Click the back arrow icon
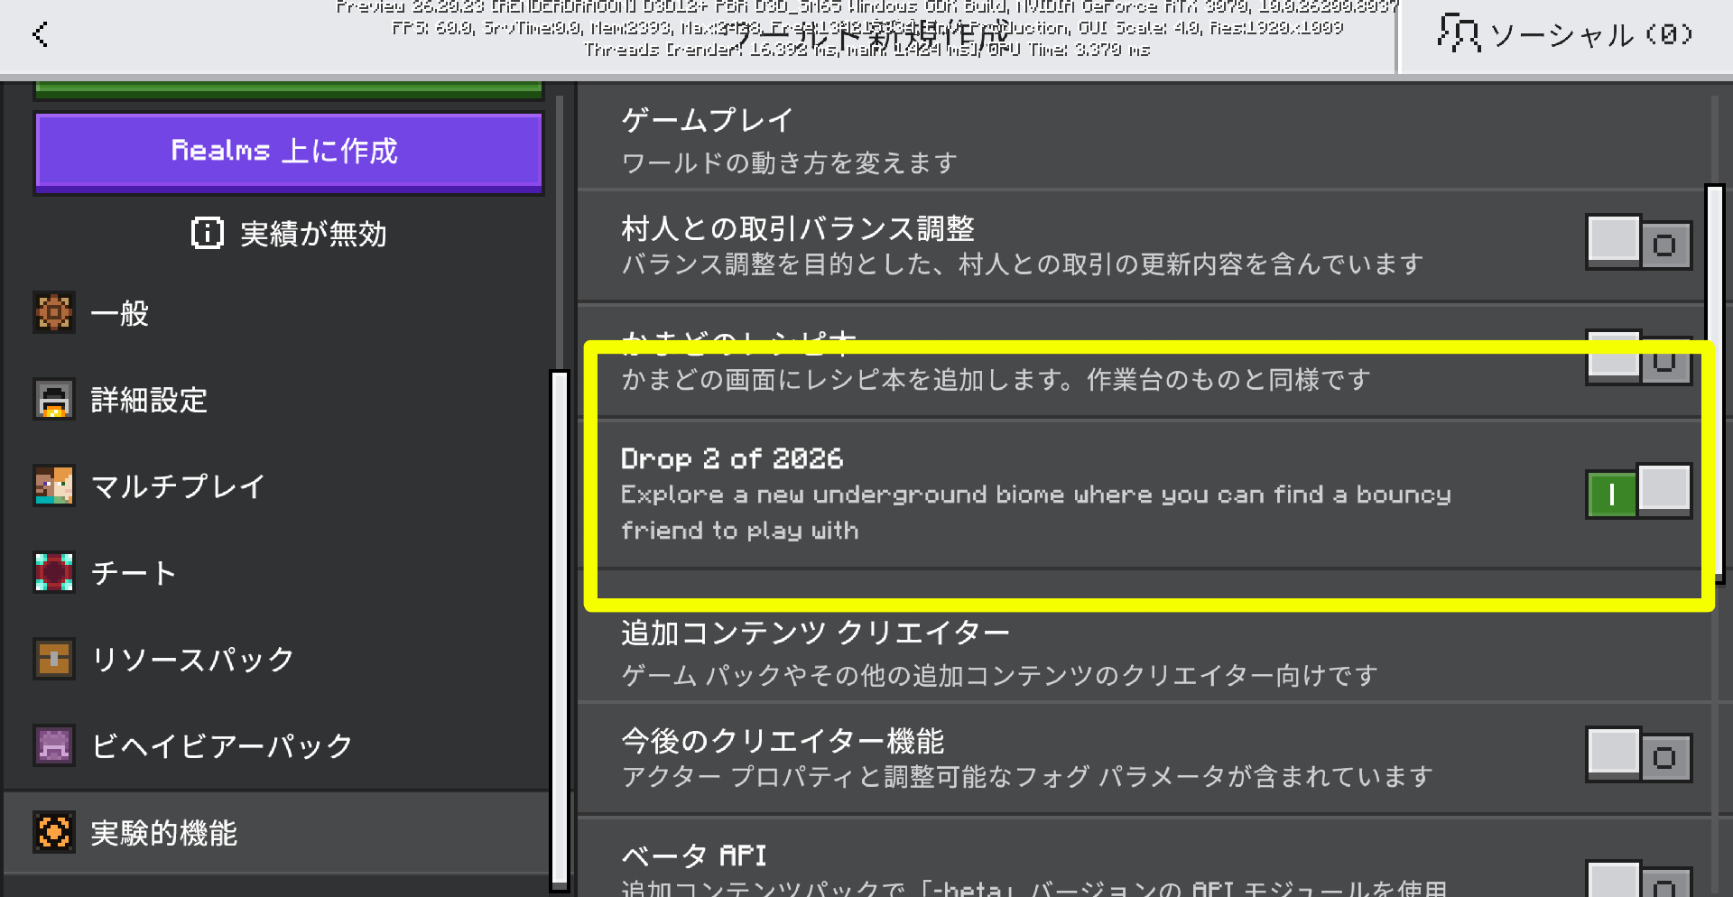This screenshot has width=1733, height=897. (x=40, y=35)
